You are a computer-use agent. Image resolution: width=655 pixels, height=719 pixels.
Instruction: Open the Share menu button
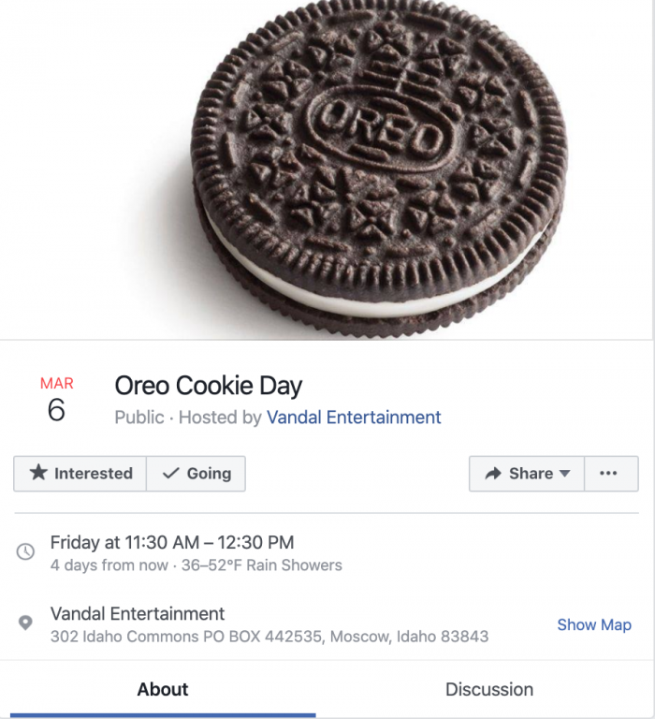tap(527, 474)
